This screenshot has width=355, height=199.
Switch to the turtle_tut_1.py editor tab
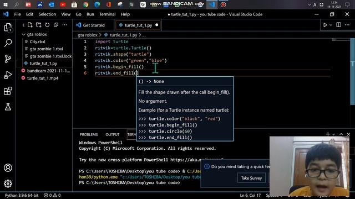(138, 25)
